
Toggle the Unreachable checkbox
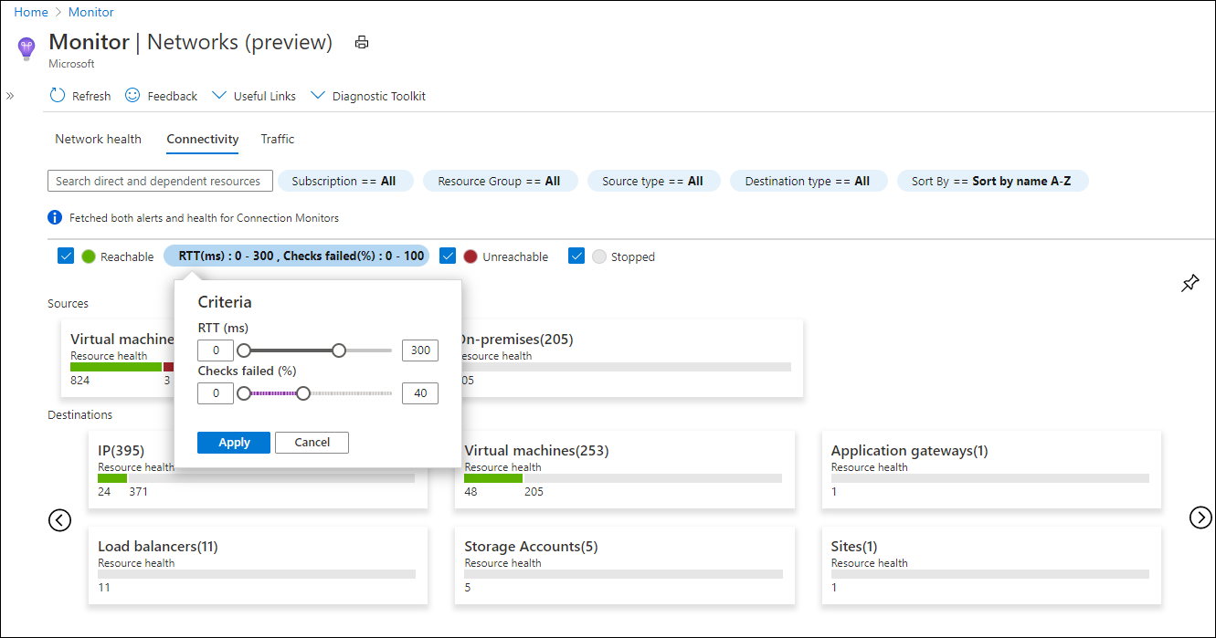tap(448, 256)
